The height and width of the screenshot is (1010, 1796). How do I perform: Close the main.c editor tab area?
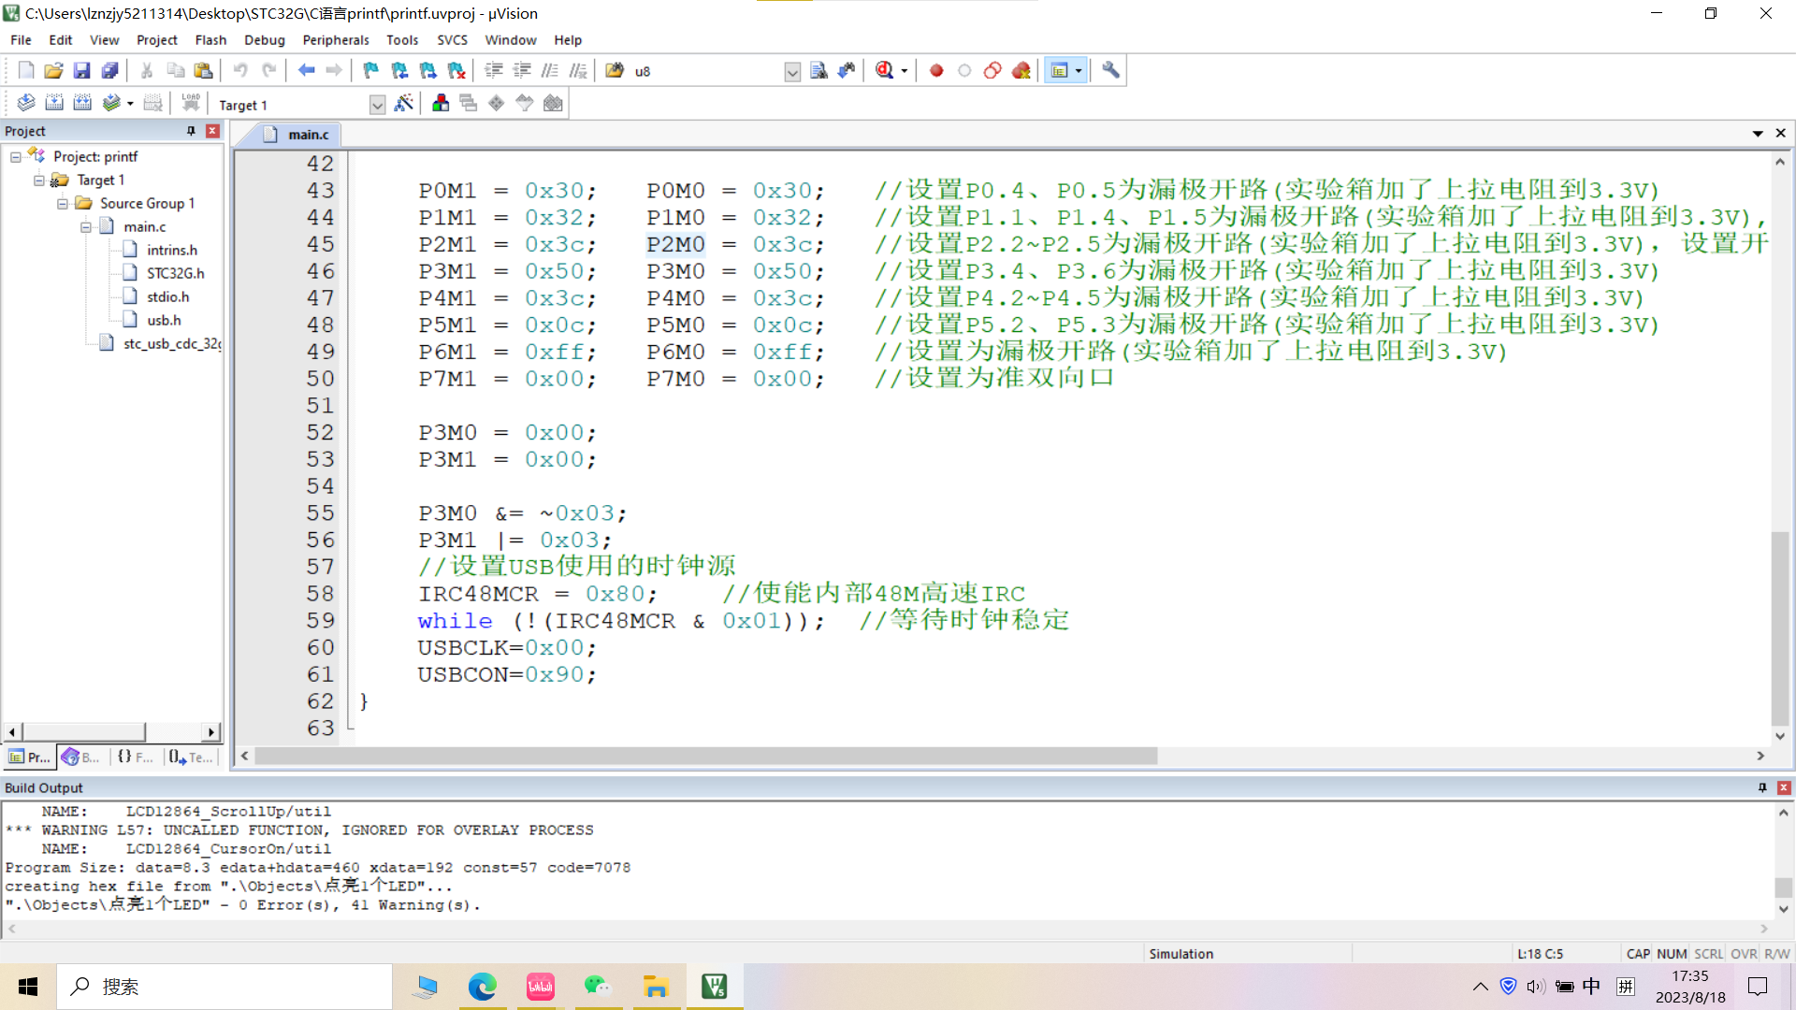[1781, 134]
